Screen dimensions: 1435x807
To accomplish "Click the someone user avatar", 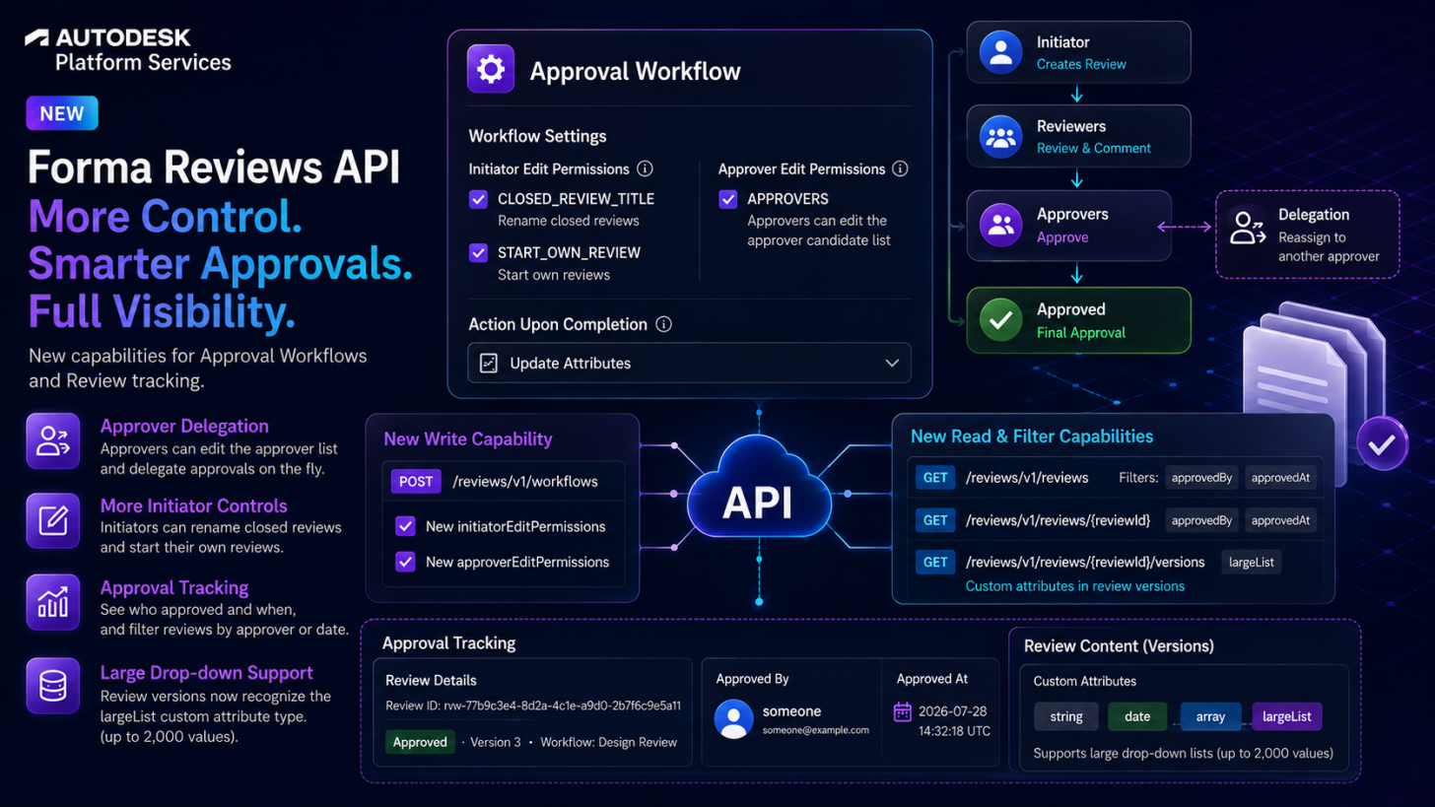I will (734, 718).
